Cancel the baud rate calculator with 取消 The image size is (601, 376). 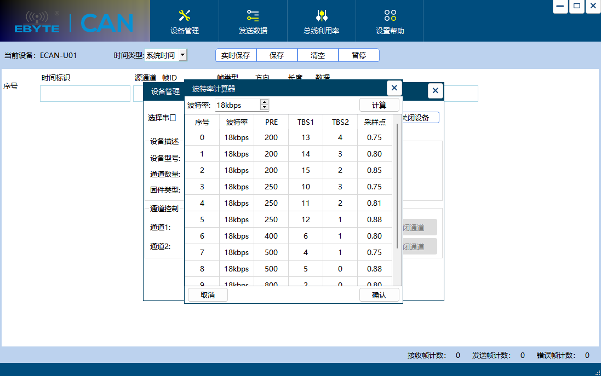[x=207, y=294]
